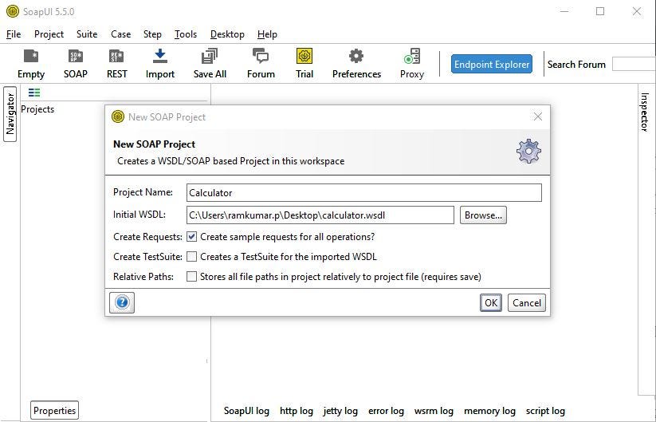Image resolution: width=656 pixels, height=422 pixels.
Task: Select the Inspector side tab
Action: pyautogui.click(x=645, y=112)
